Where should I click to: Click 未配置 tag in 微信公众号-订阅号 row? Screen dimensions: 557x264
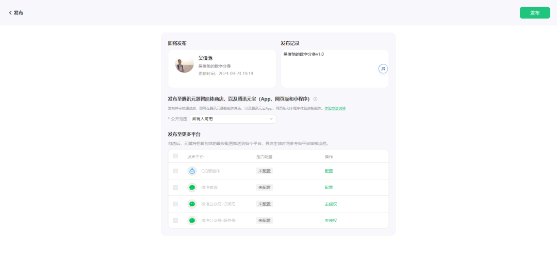point(264,204)
